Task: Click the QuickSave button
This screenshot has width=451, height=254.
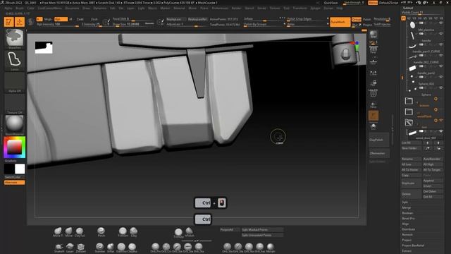Action: point(330,3)
